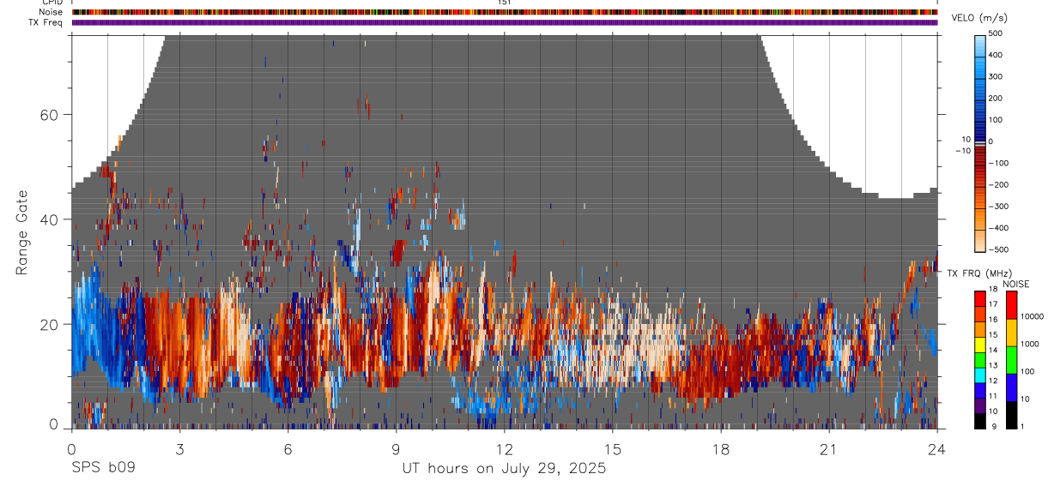Click the TX frequency label '18'
This screenshot has width=1054, height=486.
pyautogui.click(x=992, y=291)
